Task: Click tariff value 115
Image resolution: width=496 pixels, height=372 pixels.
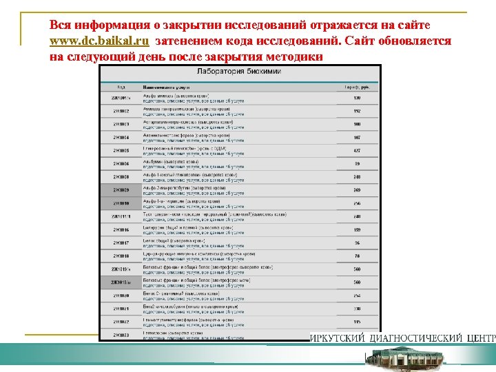Action: tap(357, 322)
